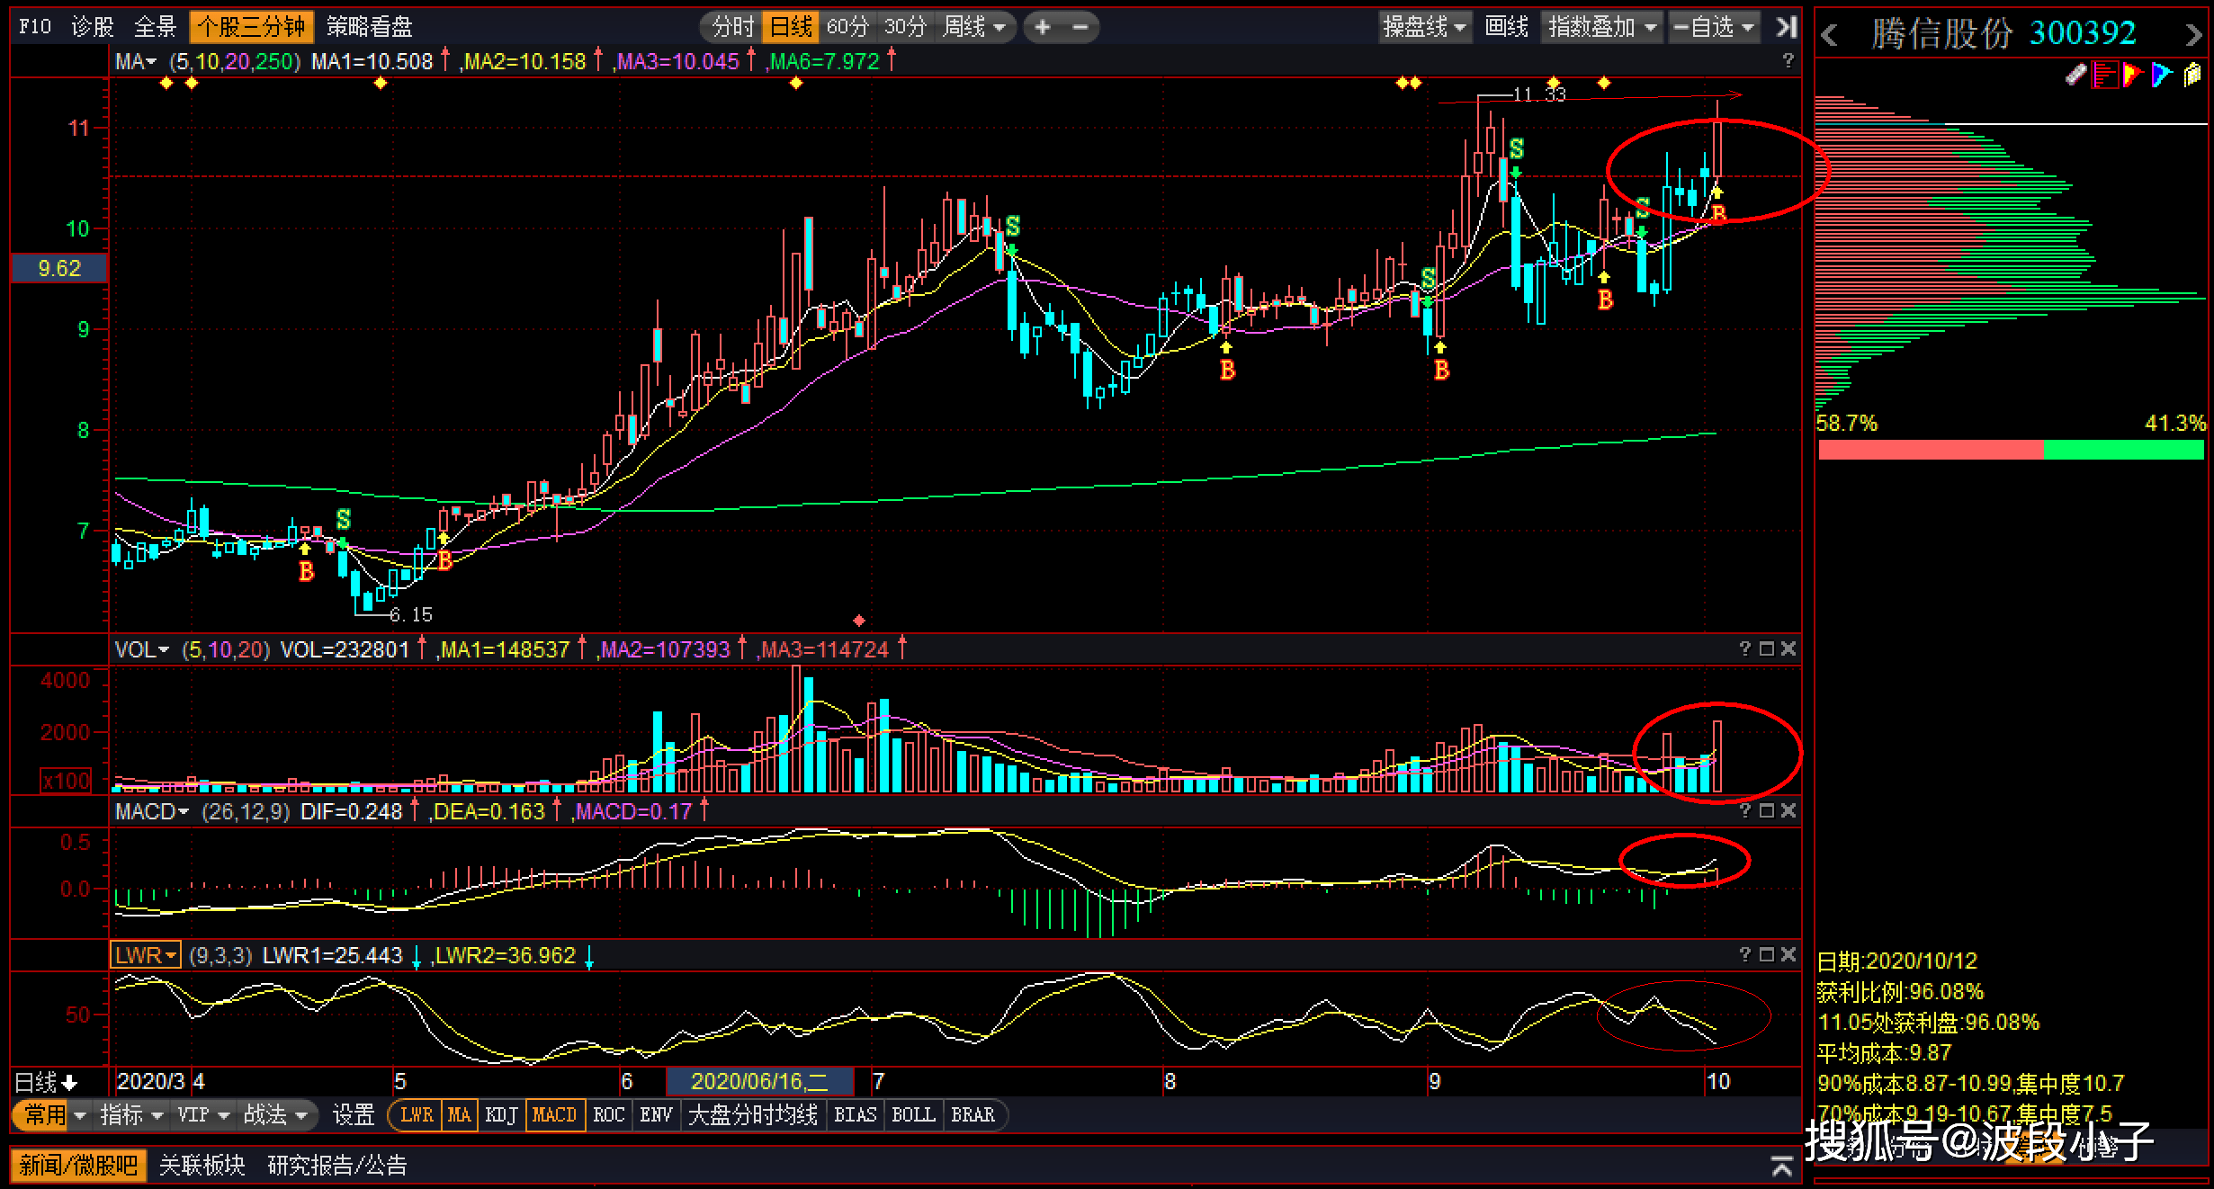Go to previous stock with left arrow
Viewport: 2214px width, 1189px height.
click(x=1829, y=35)
